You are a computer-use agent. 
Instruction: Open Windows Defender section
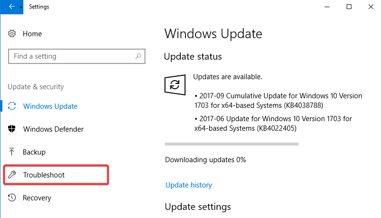click(53, 129)
